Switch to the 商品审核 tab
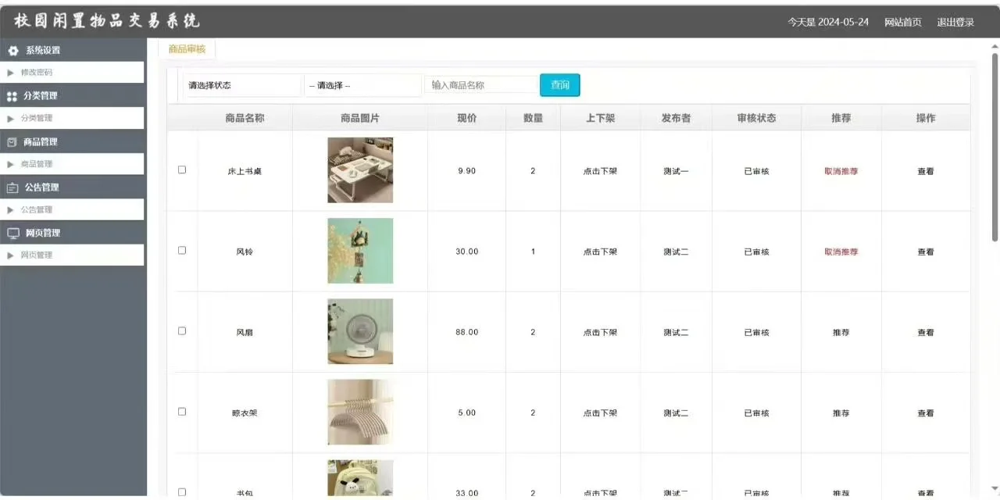Image resolution: width=1000 pixels, height=500 pixels. pos(187,48)
